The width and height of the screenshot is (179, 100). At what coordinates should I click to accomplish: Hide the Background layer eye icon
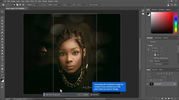coord(147,84)
